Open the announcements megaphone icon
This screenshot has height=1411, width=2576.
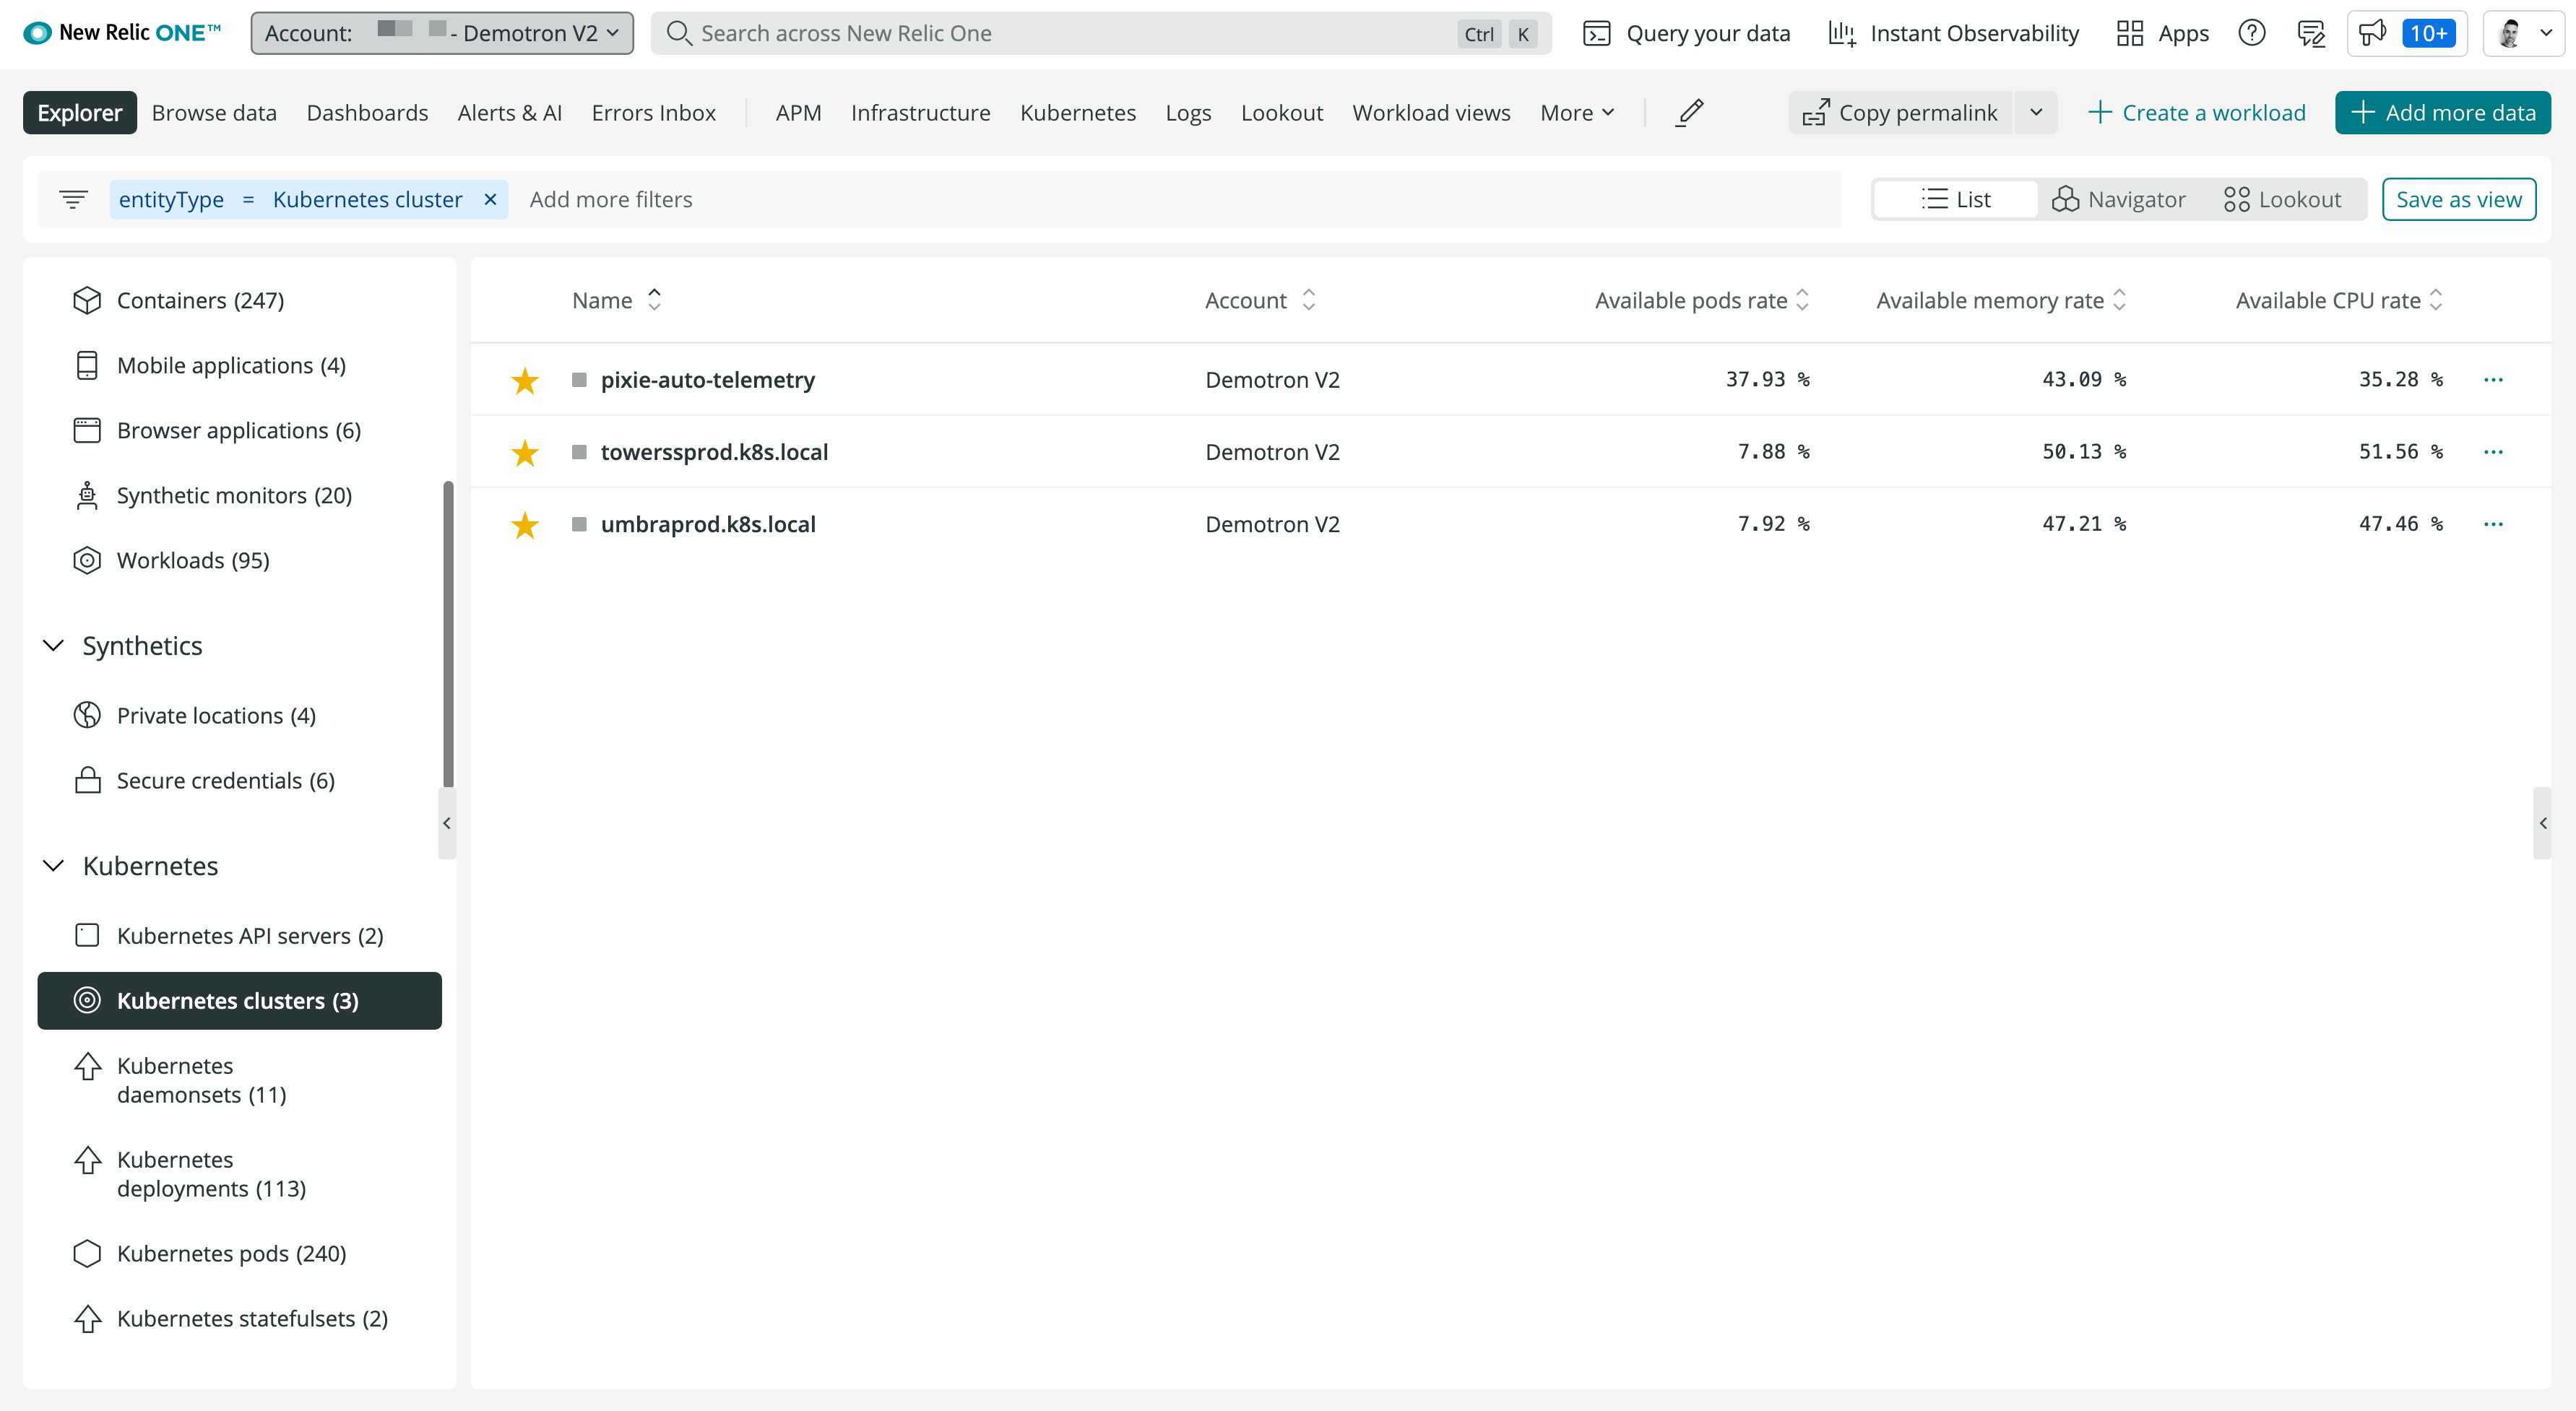(2372, 33)
